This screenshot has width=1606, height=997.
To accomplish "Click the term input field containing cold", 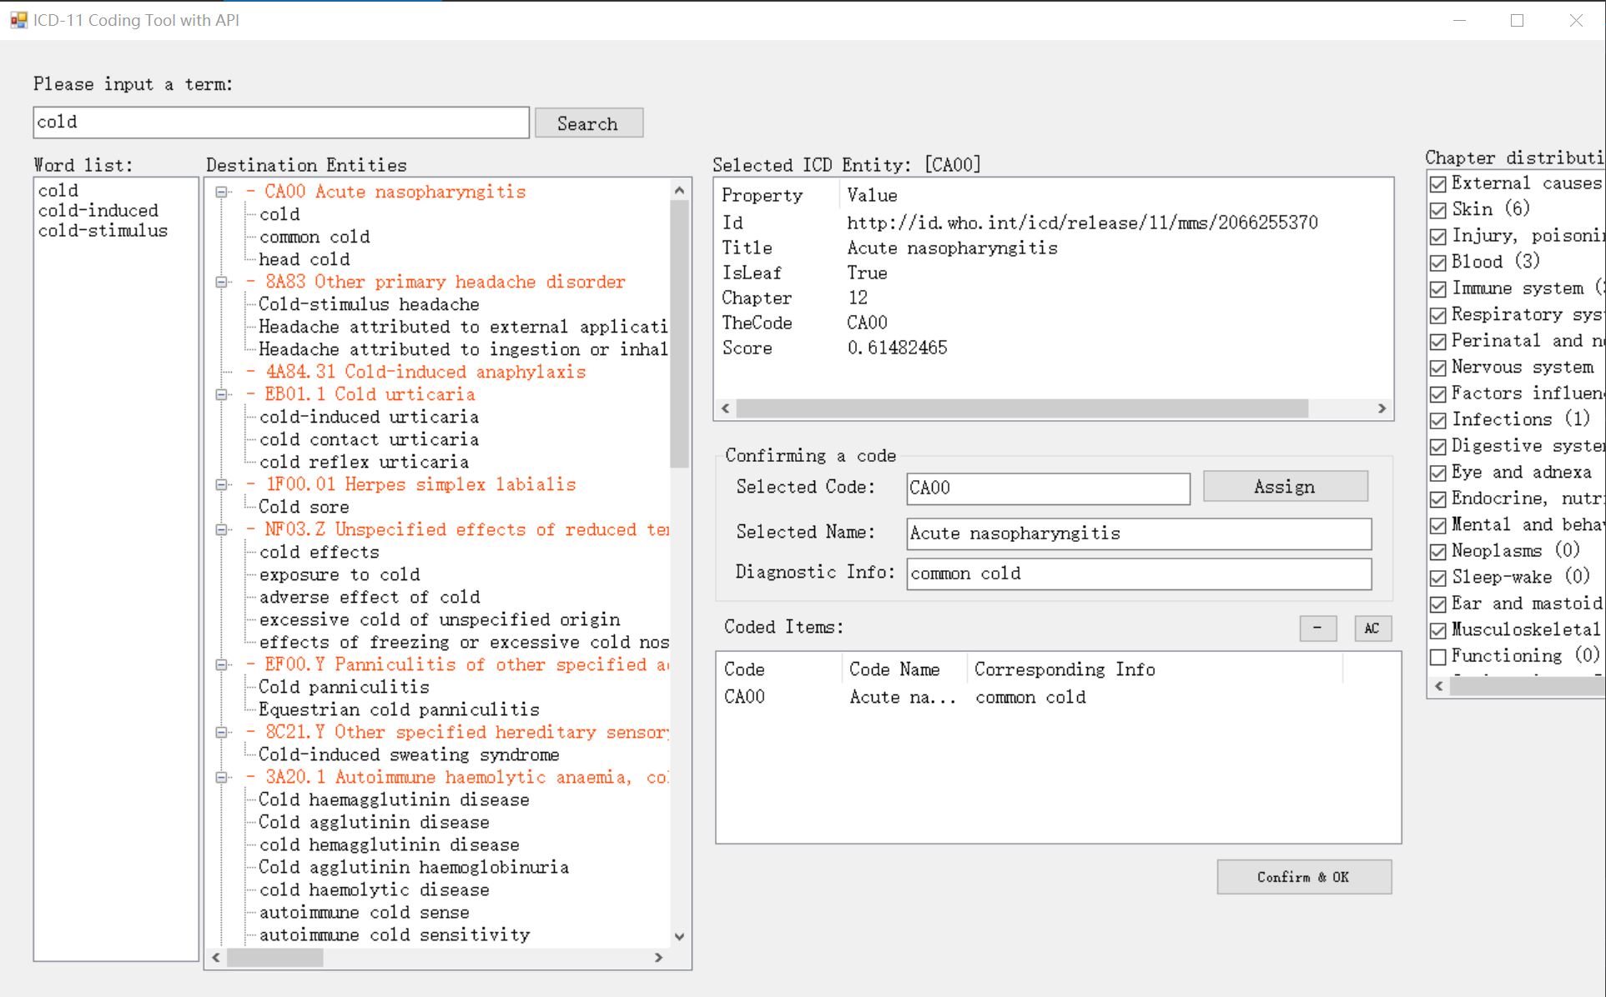I will [281, 123].
